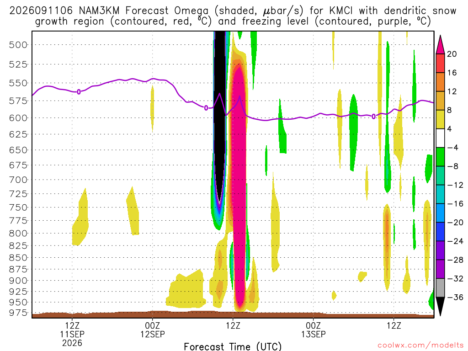Click the 12Z 11SEP 2026 axis label

[72, 334]
